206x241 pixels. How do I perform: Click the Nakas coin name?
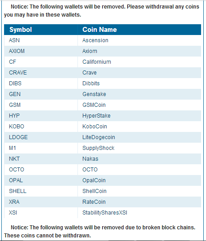click(90, 158)
